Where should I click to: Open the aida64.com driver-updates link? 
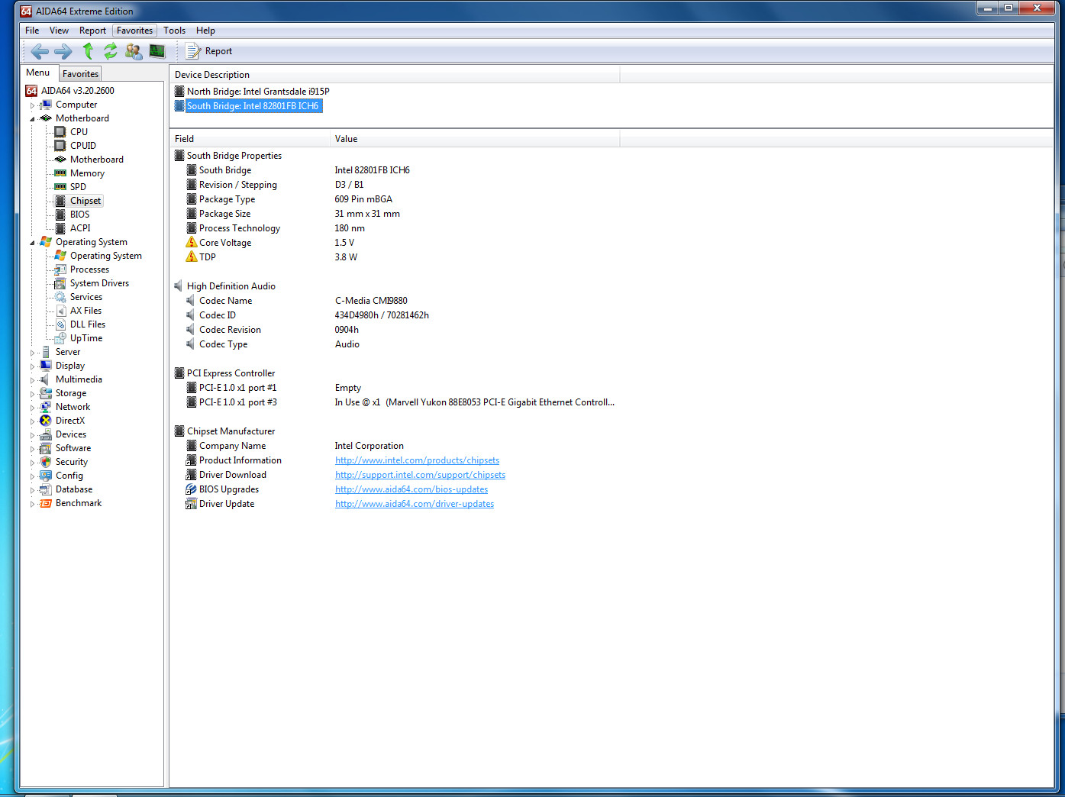[414, 504]
